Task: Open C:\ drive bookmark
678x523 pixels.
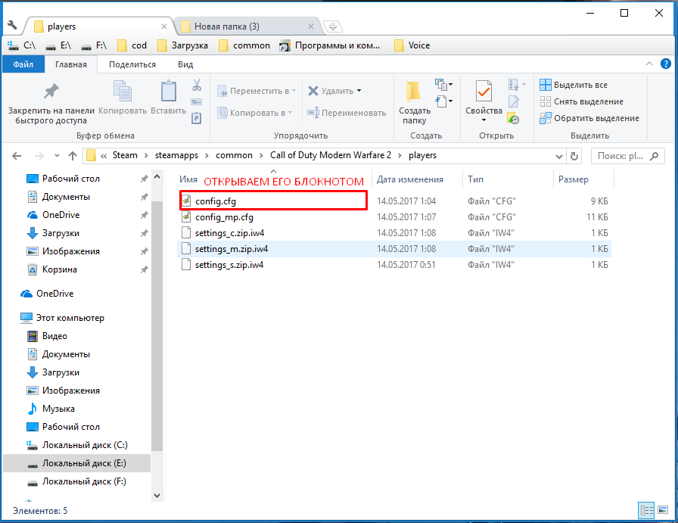Action: point(22,45)
